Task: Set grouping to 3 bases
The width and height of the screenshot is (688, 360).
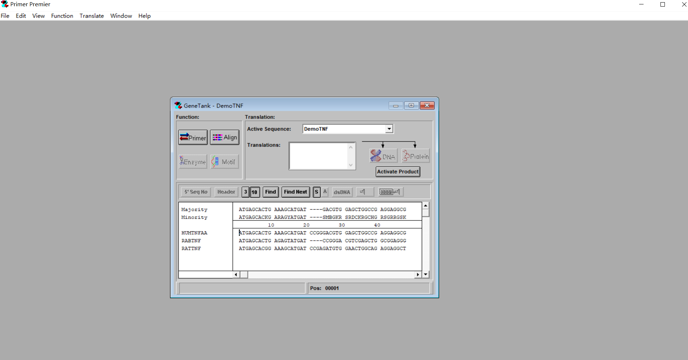Action: pyautogui.click(x=245, y=192)
